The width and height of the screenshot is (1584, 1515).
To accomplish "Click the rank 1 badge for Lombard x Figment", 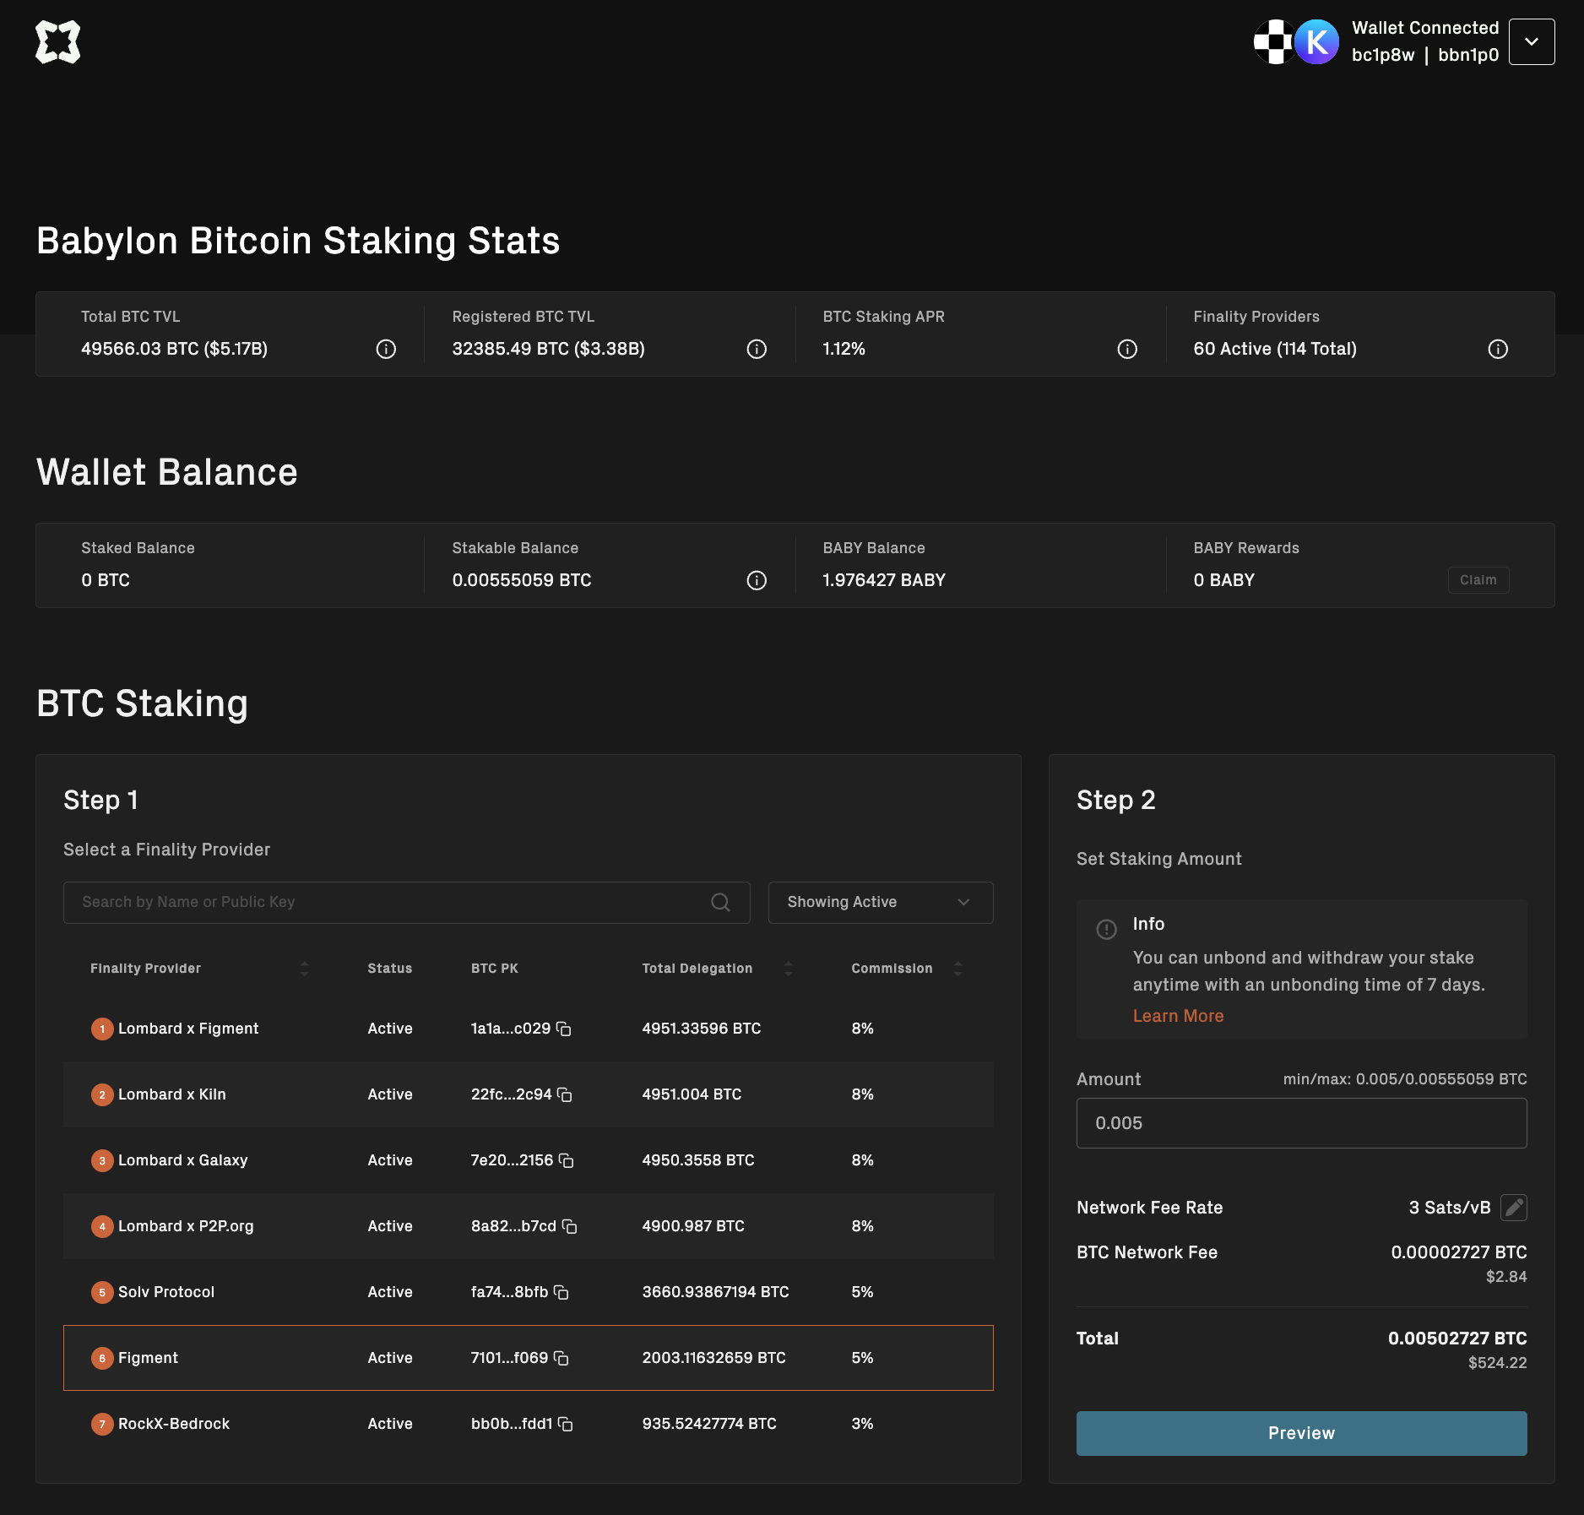I will pos(102,1029).
